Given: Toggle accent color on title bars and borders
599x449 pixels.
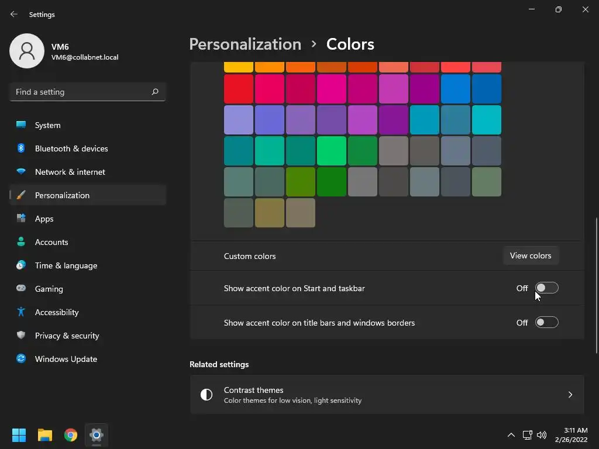Looking at the screenshot, I should pyautogui.click(x=546, y=323).
